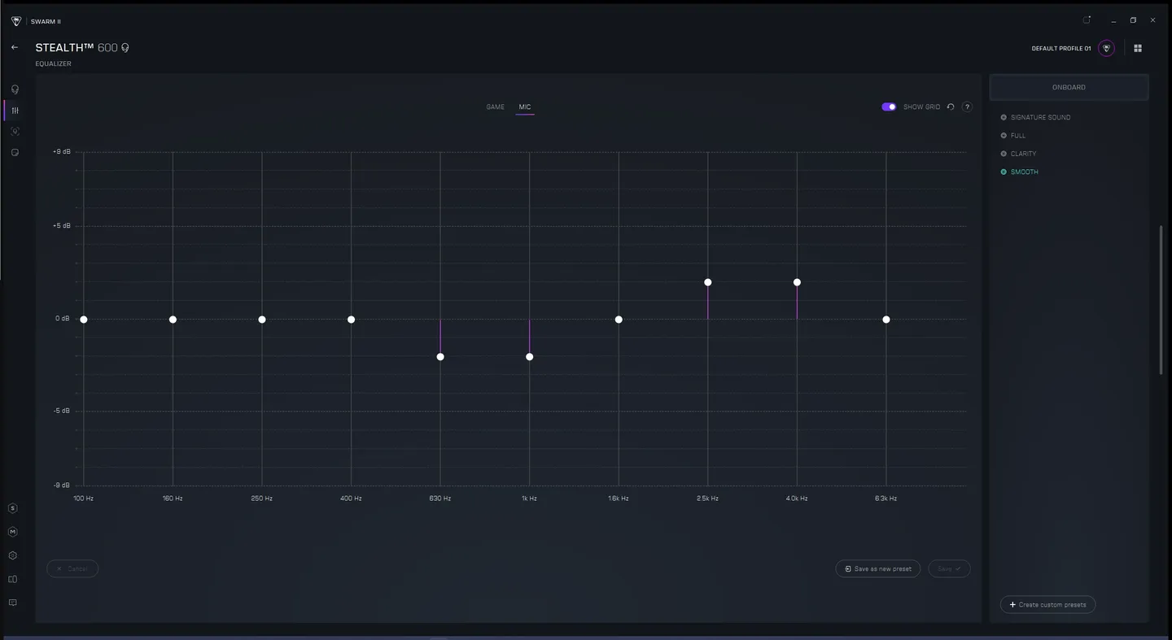
Task: Open the feedback chat sidebar icon
Action: [12, 603]
